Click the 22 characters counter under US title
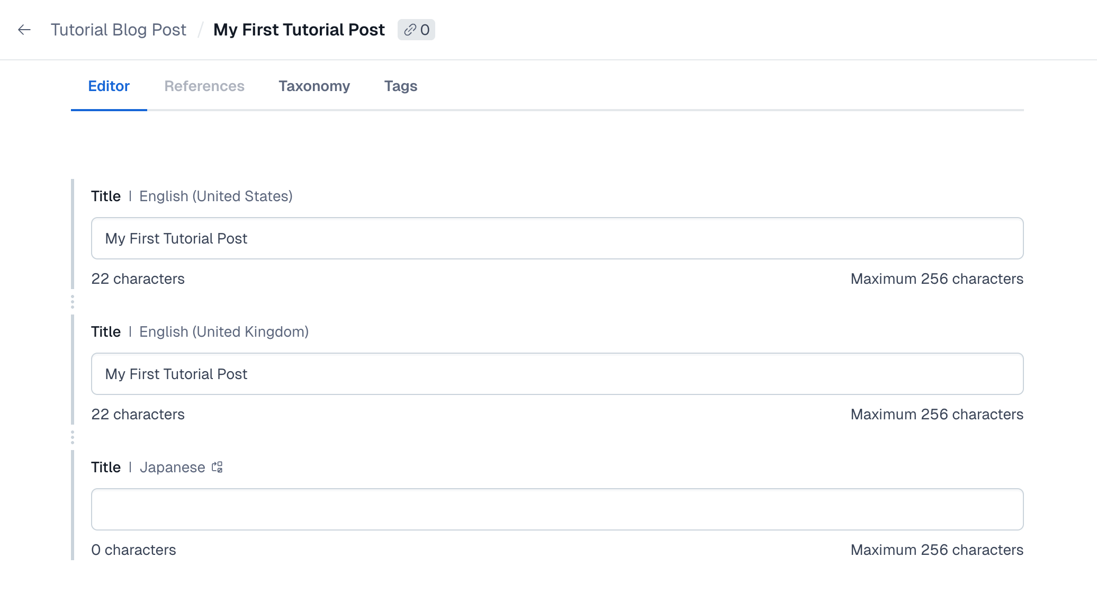 coord(138,279)
